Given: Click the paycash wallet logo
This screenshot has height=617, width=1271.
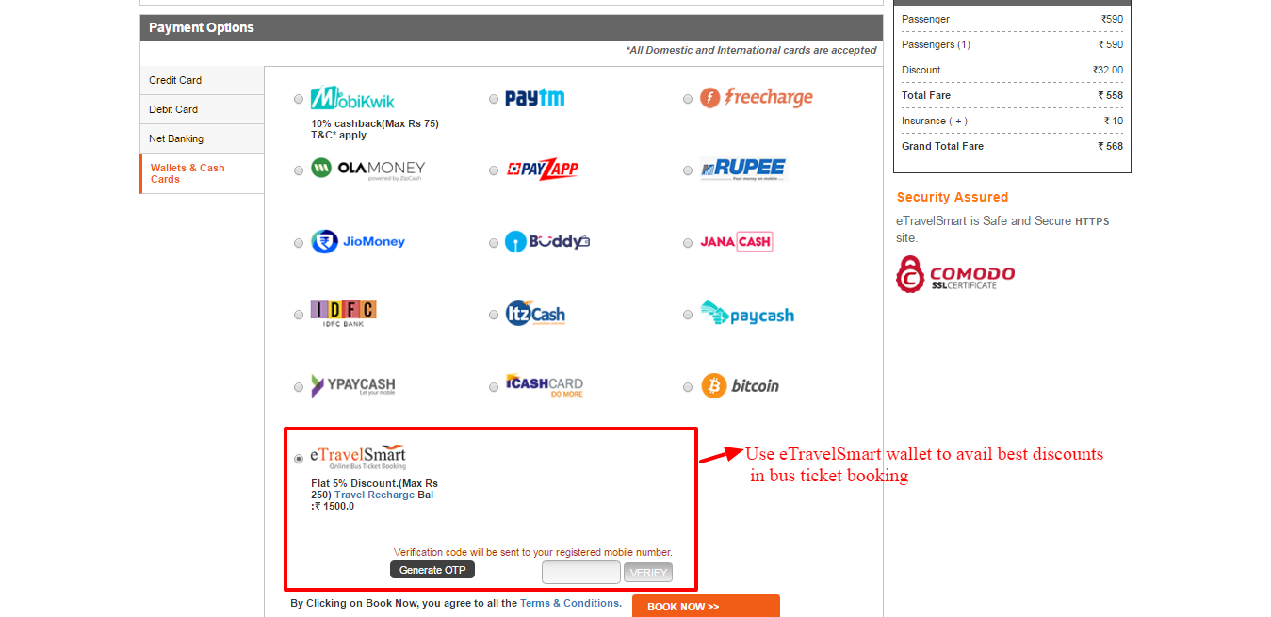Looking at the screenshot, I should tap(747, 315).
